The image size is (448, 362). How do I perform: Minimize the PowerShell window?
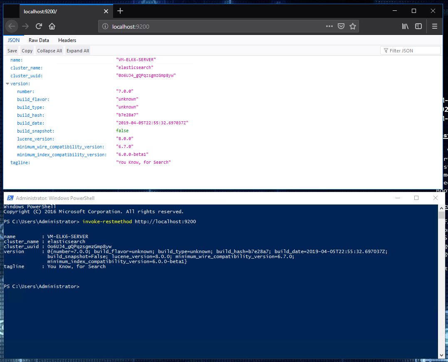[x=397, y=198]
